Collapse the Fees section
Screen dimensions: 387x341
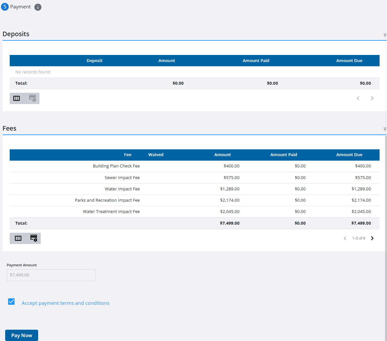(385, 129)
